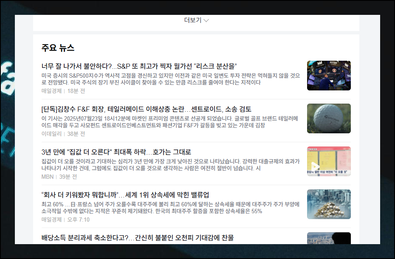This screenshot has width=395, height=259.
Task: Open the TaylorMade golf ball thumbnail
Action: point(329,118)
